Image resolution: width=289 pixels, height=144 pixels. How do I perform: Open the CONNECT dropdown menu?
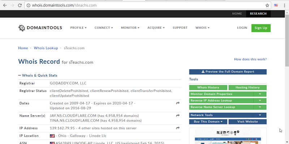click(104, 28)
